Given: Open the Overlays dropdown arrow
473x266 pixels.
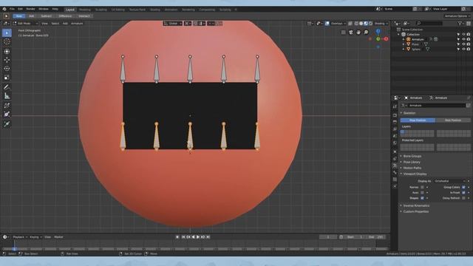Looking at the screenshot, I should click(x=344, y=23).
